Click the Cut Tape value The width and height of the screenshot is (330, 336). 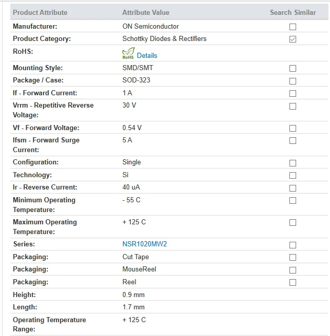click(x=135, y=257)
